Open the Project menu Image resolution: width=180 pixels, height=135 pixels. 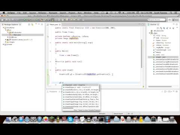[x=72, y=13]
